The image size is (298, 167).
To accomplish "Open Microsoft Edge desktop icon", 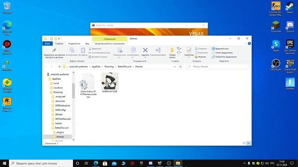I will click(x=7, y=28).
